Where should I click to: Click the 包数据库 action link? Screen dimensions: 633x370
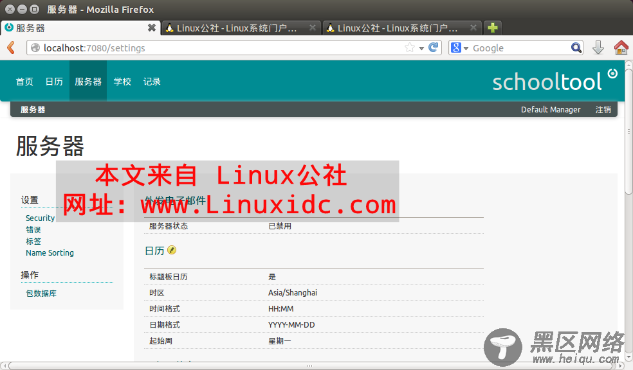[x=41, y=294]
